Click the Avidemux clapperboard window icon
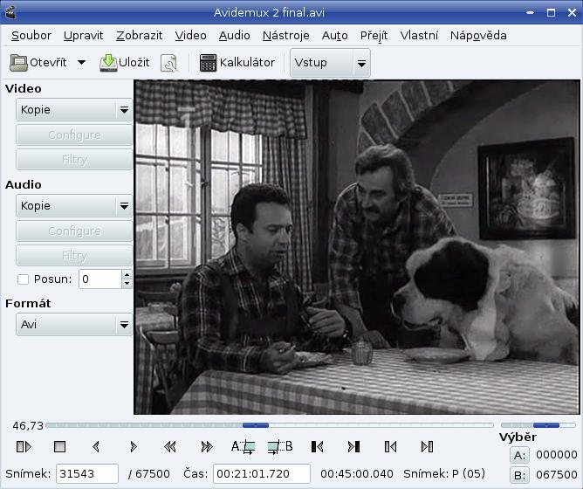583x489 pixels. coord(10,12)
